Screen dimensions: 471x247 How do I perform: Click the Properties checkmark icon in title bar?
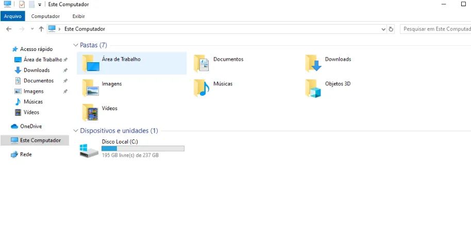(x=22, y=5)
